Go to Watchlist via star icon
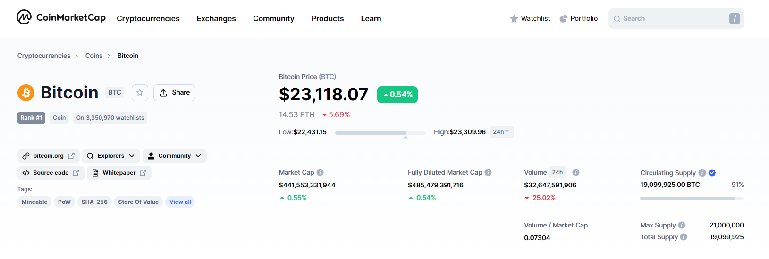This screenshot has height=259, width=769. tap(514, 19)
